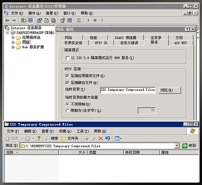Open 工具(T) menu in Explorer
The width and height of the screenshot is (202, 185).
(x=83, y=131)
